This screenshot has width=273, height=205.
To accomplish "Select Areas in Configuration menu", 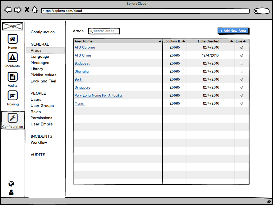I will pyautogui.click(x=45, y=50).
